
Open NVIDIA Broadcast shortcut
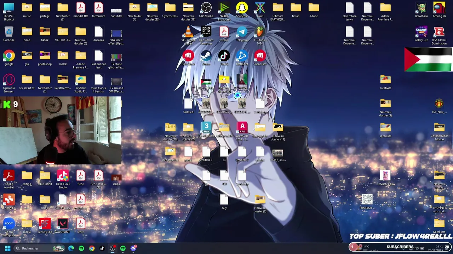coord(224,11)
